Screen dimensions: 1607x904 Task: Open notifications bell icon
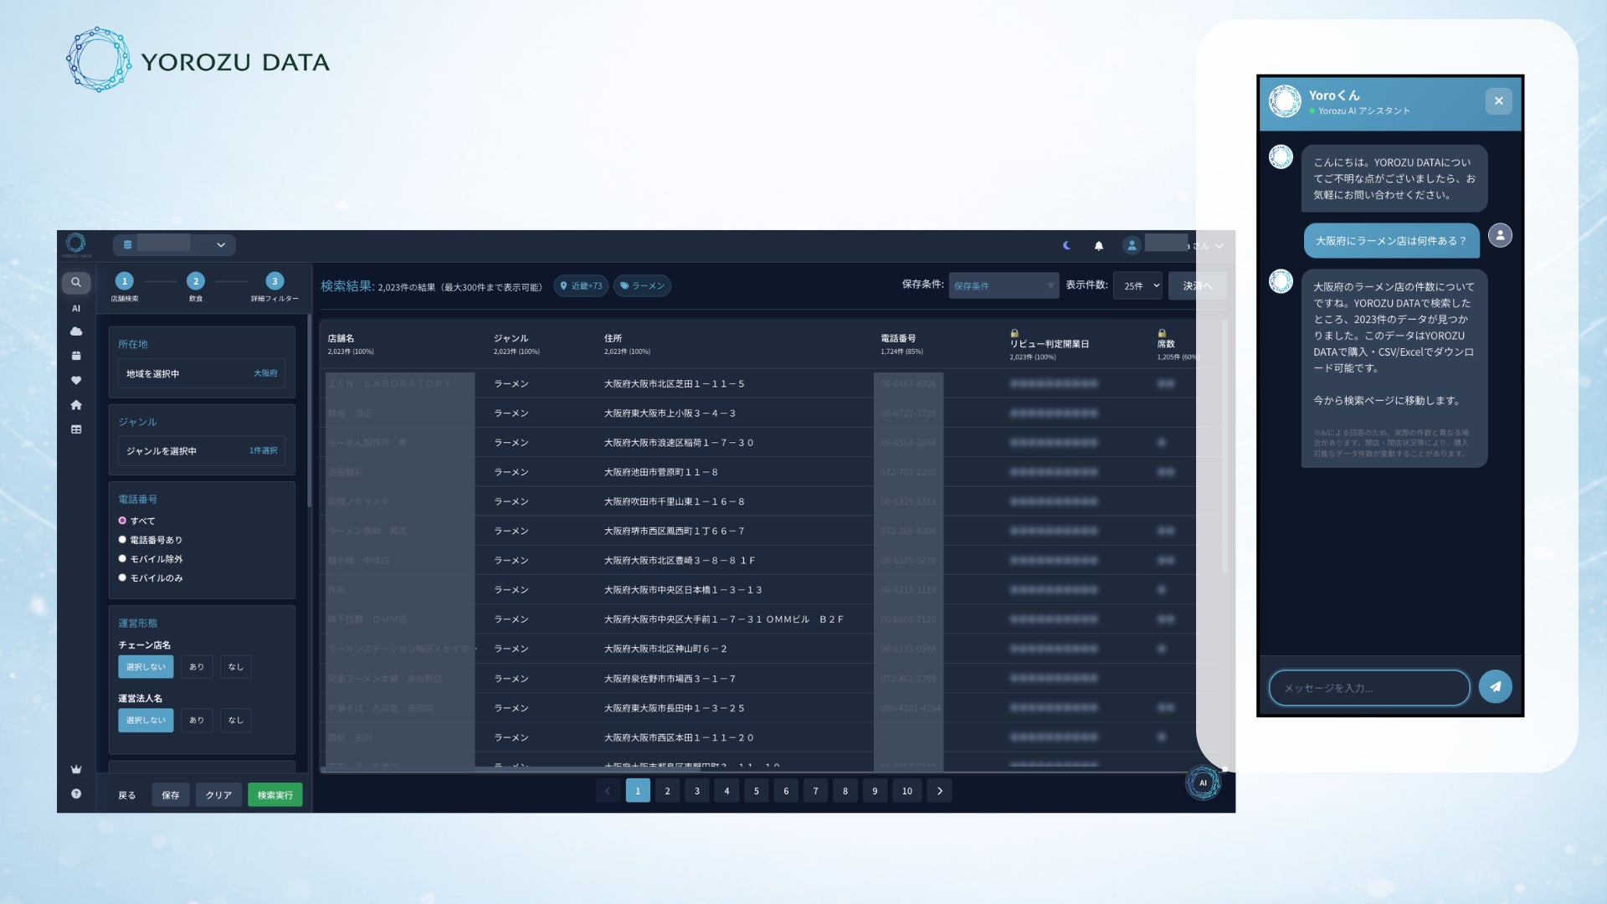1099,245
